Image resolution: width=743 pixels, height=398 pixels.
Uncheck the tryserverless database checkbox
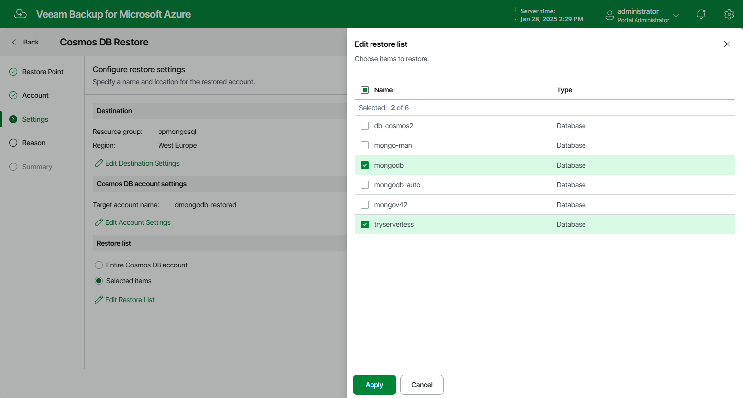pyautogui.click(x=365, y=224)
